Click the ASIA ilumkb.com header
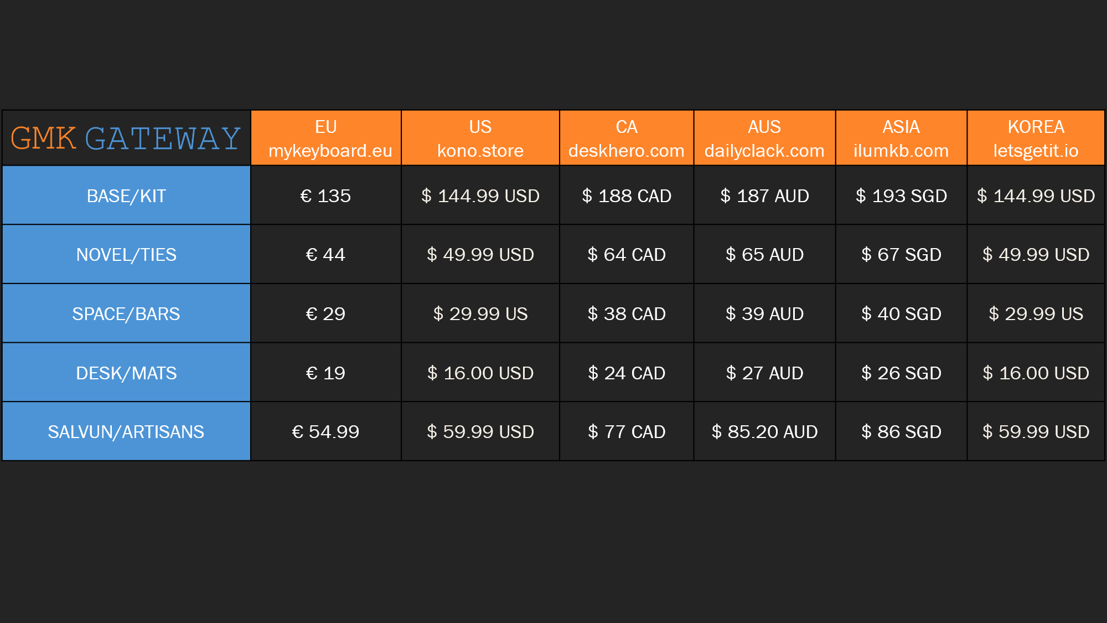1107x623 pixels. coord(901,138)
